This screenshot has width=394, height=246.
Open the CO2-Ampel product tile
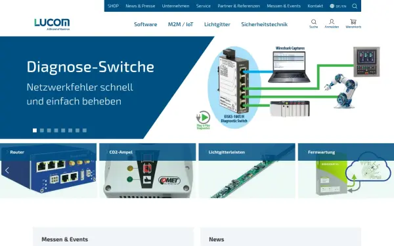[x=148, y=171]
